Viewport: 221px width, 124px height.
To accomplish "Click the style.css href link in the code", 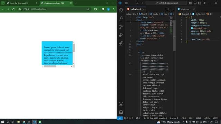I will pyautogui.click(x=152, y=39).
